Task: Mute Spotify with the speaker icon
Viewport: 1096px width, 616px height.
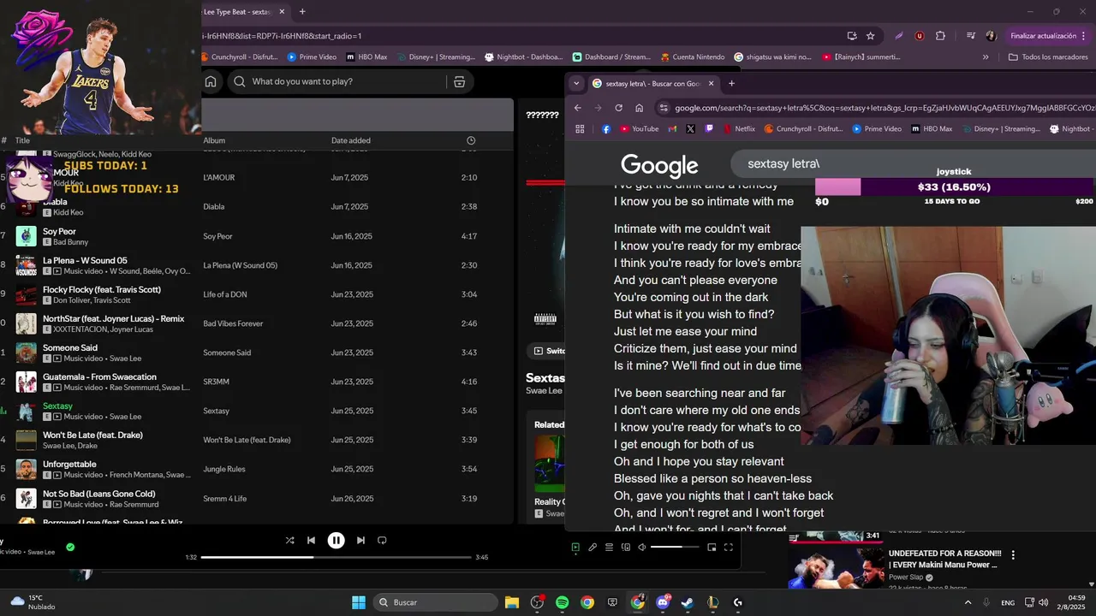Action: click(x=642, y=548)
